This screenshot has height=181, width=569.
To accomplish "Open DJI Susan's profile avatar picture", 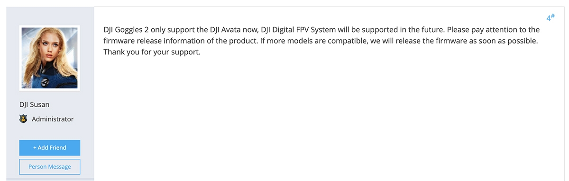I will point(49,58).
